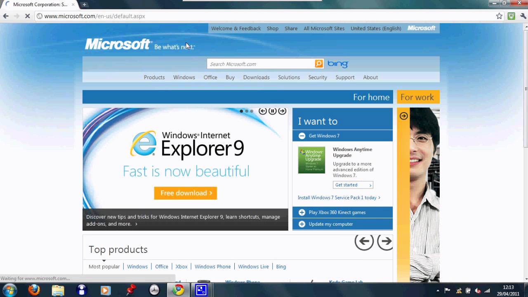The width and height of the screenshot is (528, 297).
Task: Open the Bing logo link
Action: (338, 64)
